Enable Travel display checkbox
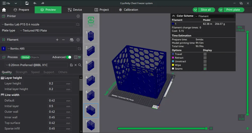The image size is (252, 133). [x=205, y=54]
